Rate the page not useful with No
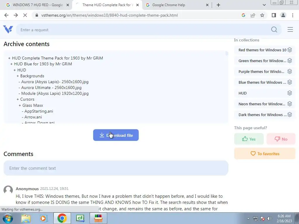The width and height of the screenshot is (299, 224). (x=281, y=139)
